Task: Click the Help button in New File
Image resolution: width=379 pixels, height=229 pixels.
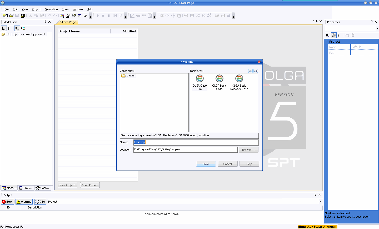Action: pos(249,164)
